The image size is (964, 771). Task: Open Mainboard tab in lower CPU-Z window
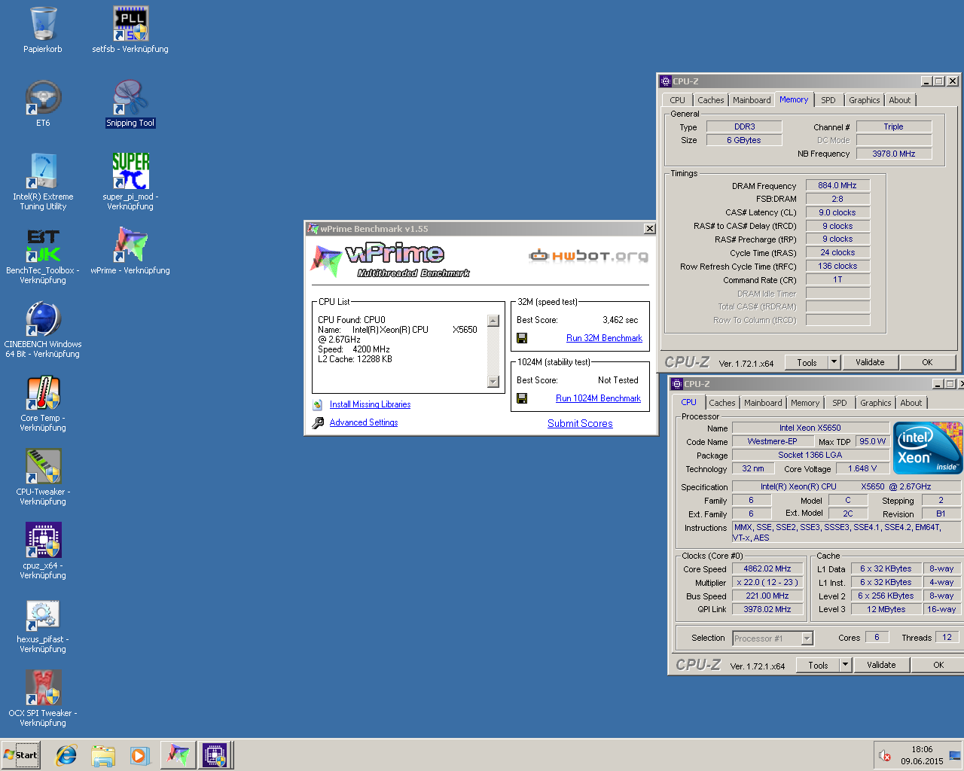(x=763, y=403)
